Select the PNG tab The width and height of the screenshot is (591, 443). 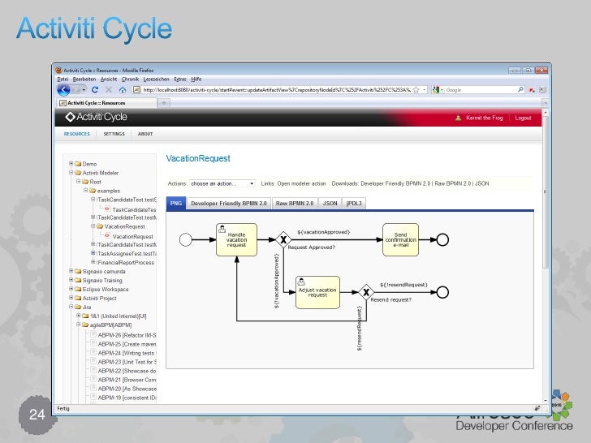(x=175, y=203)
